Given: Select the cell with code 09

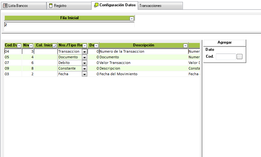Looking at the screenshot, I should [x=13, y=68].
